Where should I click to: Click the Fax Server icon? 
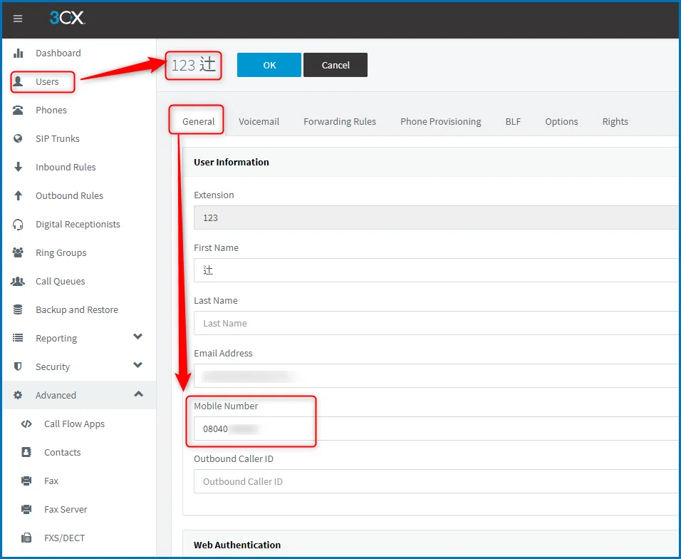26,510
